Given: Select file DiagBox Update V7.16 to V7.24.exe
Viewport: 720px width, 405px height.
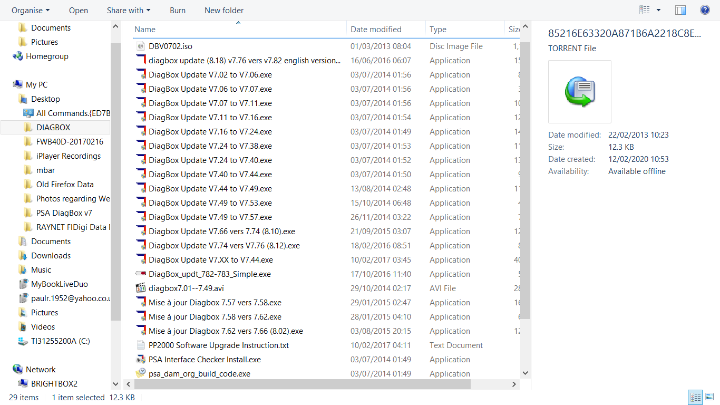Looking at the screenshot, I should tap(210, 132).
